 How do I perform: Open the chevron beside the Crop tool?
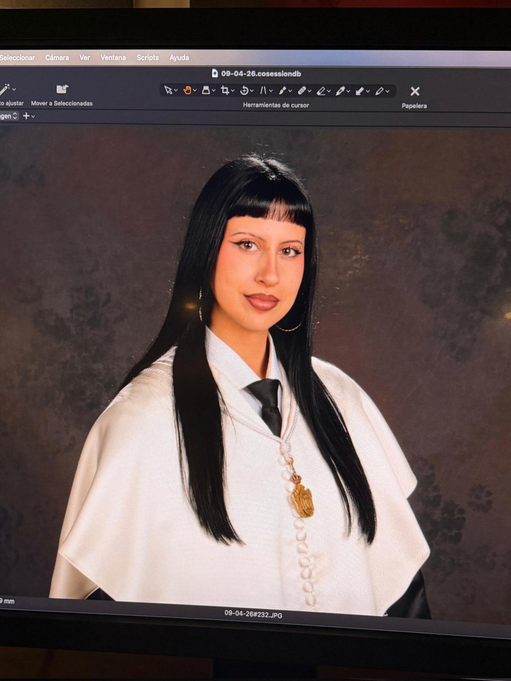233,91
